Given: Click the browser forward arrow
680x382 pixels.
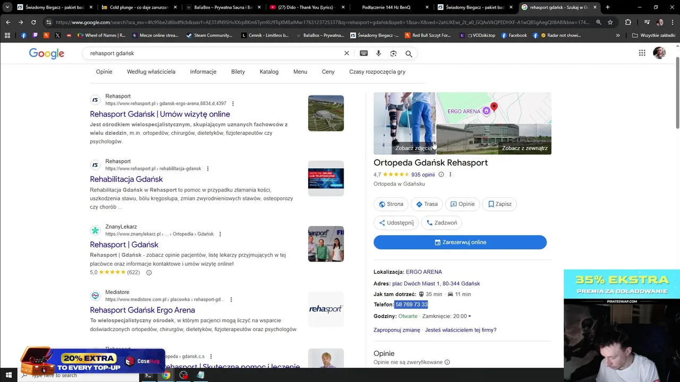Looking at the screenshot, I should 21,22.
